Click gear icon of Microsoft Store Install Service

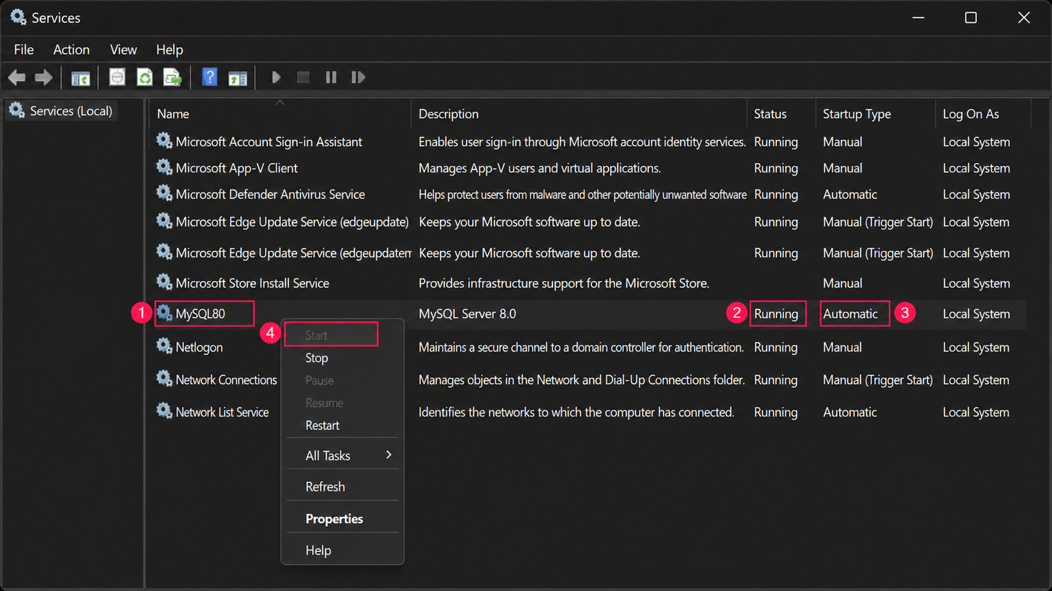[164, 282]
